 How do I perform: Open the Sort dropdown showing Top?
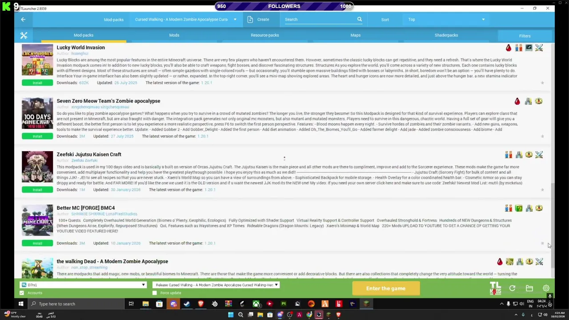coord(446,19)
